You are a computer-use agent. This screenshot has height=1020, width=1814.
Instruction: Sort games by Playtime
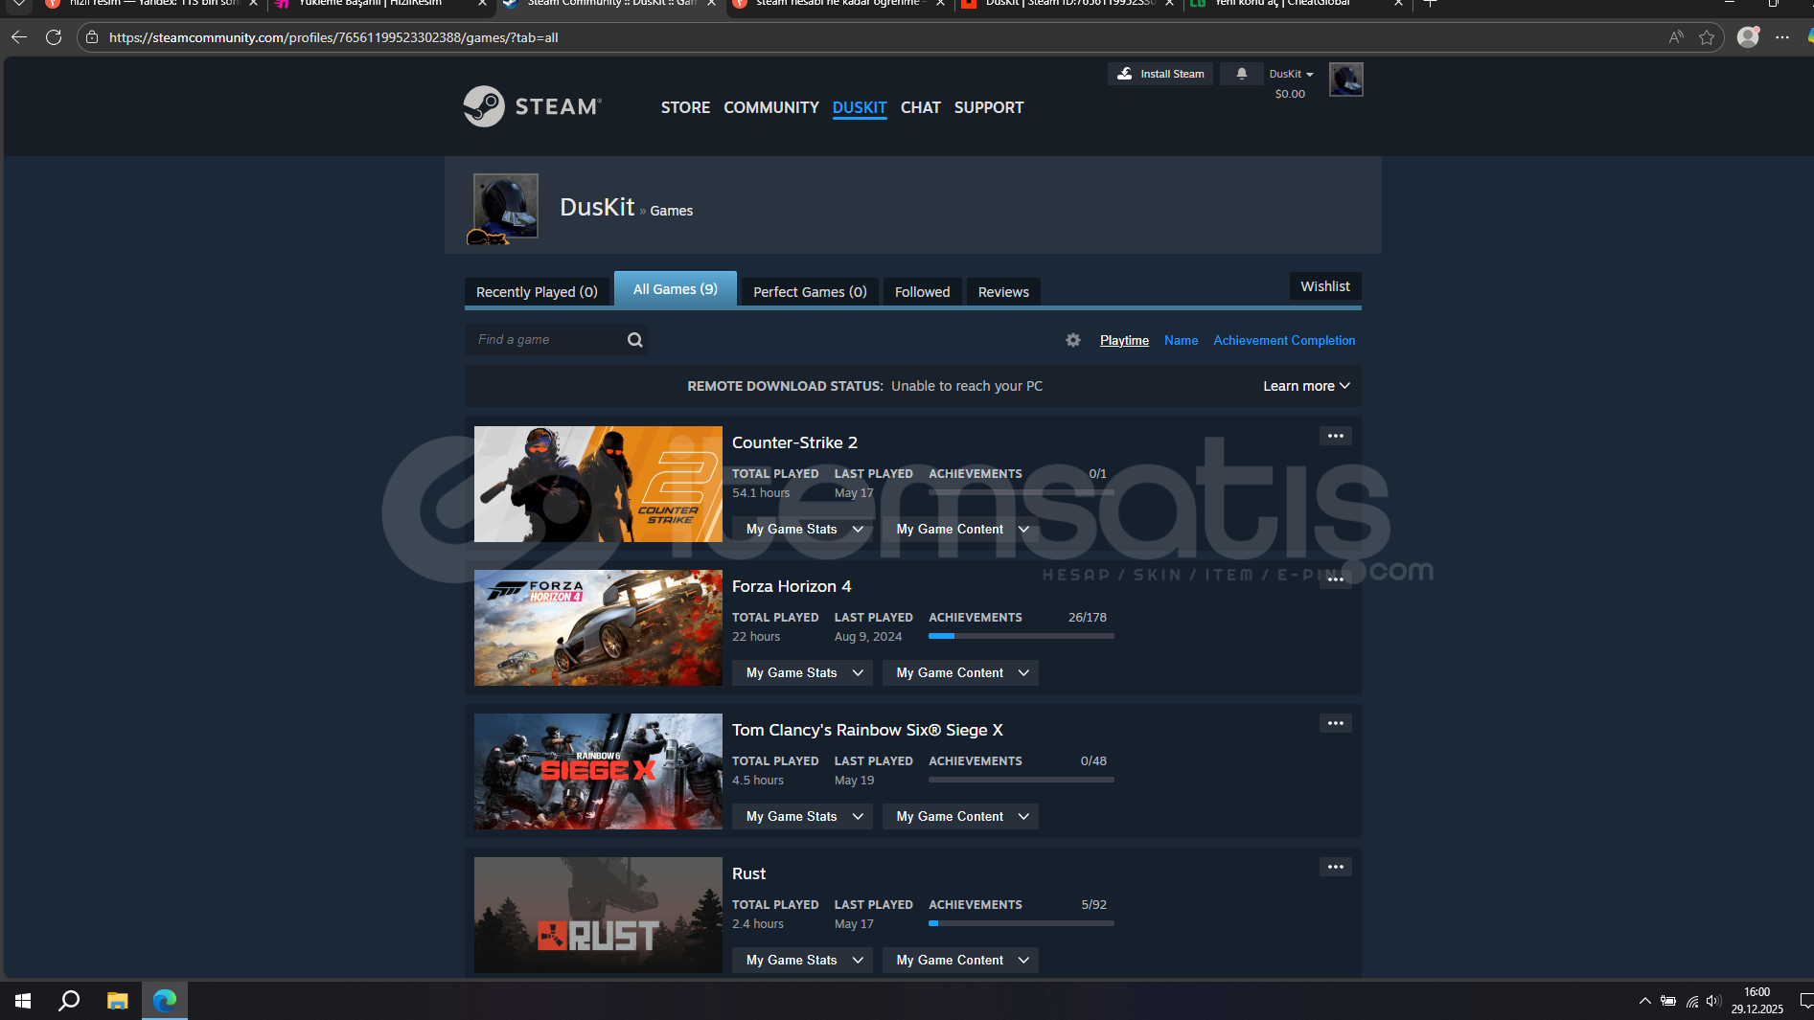(x=1124, y=340)
